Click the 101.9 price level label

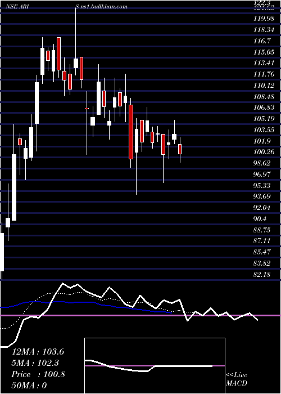[262, 141]
